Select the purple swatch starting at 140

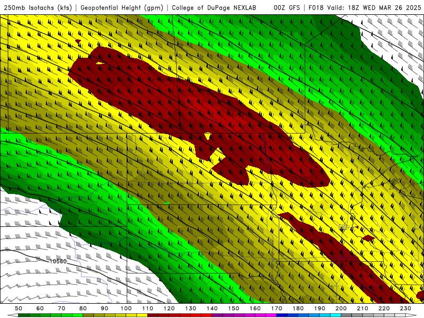pos(217,315)
